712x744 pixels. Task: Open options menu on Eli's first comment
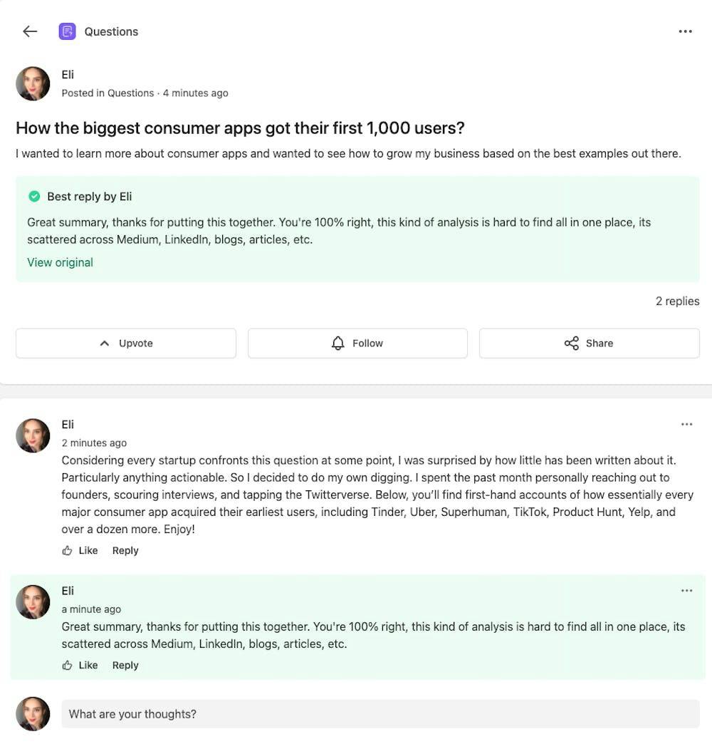(687, 424)
